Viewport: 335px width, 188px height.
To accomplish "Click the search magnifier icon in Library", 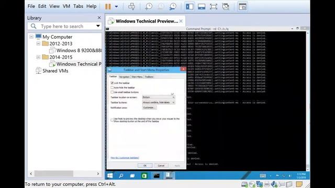I will (33, 26).
